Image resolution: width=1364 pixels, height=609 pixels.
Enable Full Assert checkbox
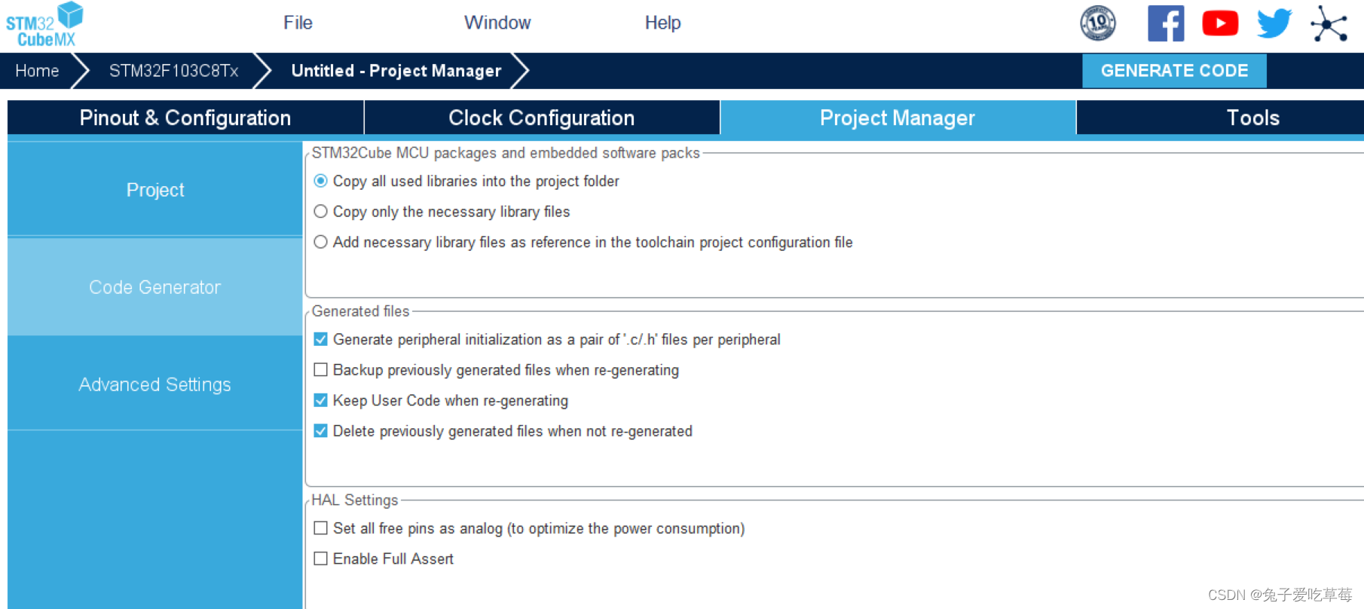(321, 559)
